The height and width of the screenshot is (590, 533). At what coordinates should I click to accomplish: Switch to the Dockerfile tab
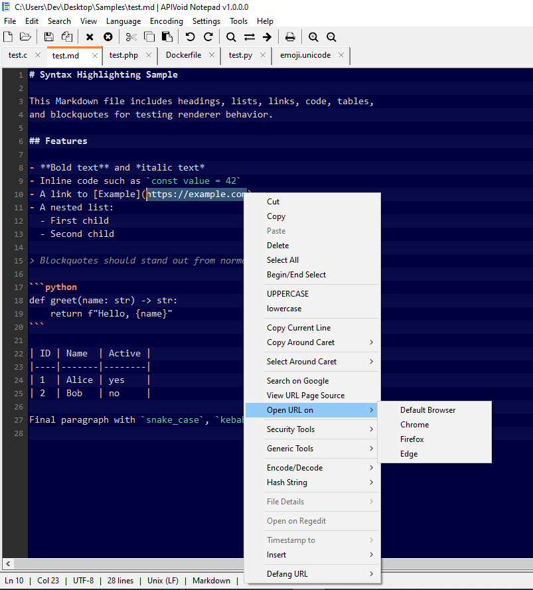coord(184,55)
